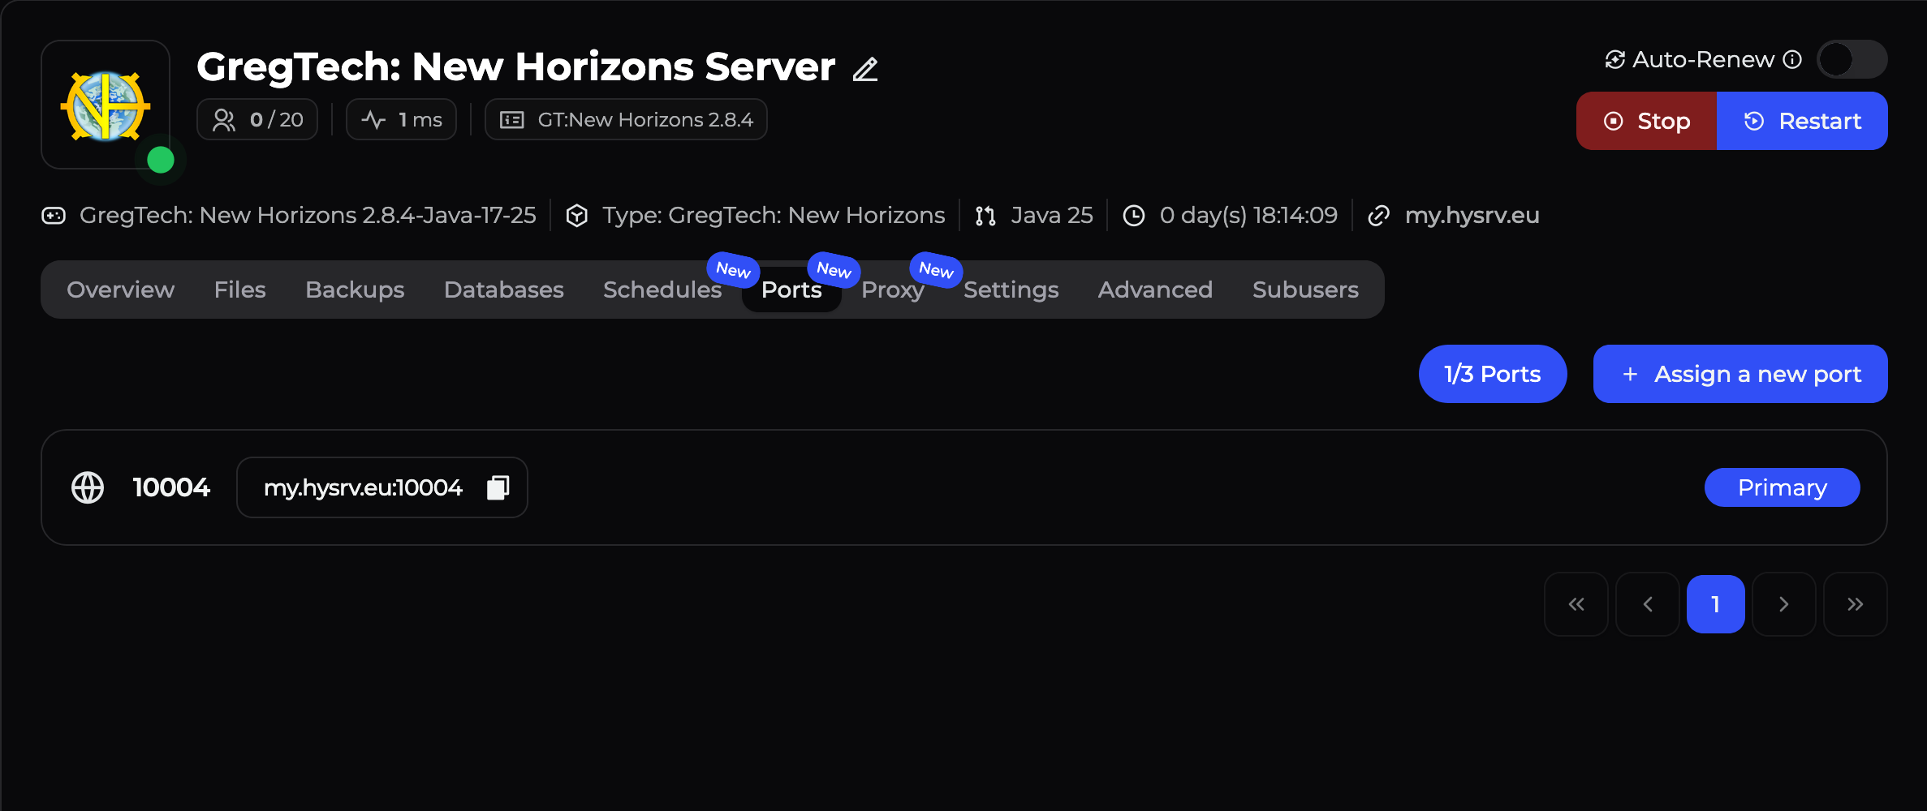This screenshot has width=1927, height=811.
Task: Click Assign a new port
Action: click(x=1739, y=374)
